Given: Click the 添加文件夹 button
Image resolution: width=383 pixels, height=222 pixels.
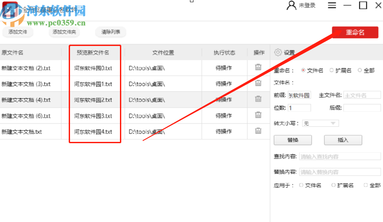Looking at the screenshot, I should point(64,32).
